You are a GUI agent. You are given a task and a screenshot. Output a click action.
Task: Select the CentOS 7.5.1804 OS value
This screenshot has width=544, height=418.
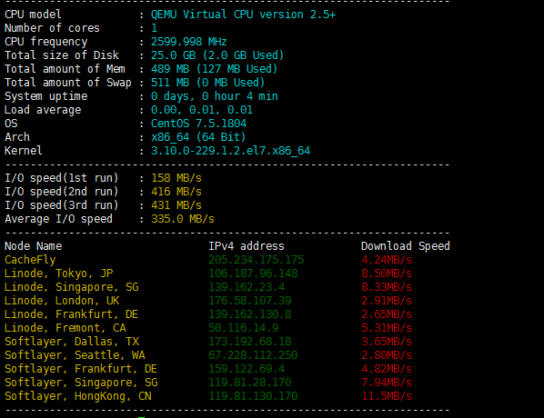coord(198,124)
